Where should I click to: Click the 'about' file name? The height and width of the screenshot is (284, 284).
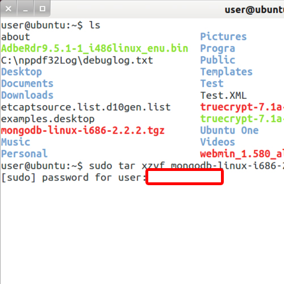point(15,37)
